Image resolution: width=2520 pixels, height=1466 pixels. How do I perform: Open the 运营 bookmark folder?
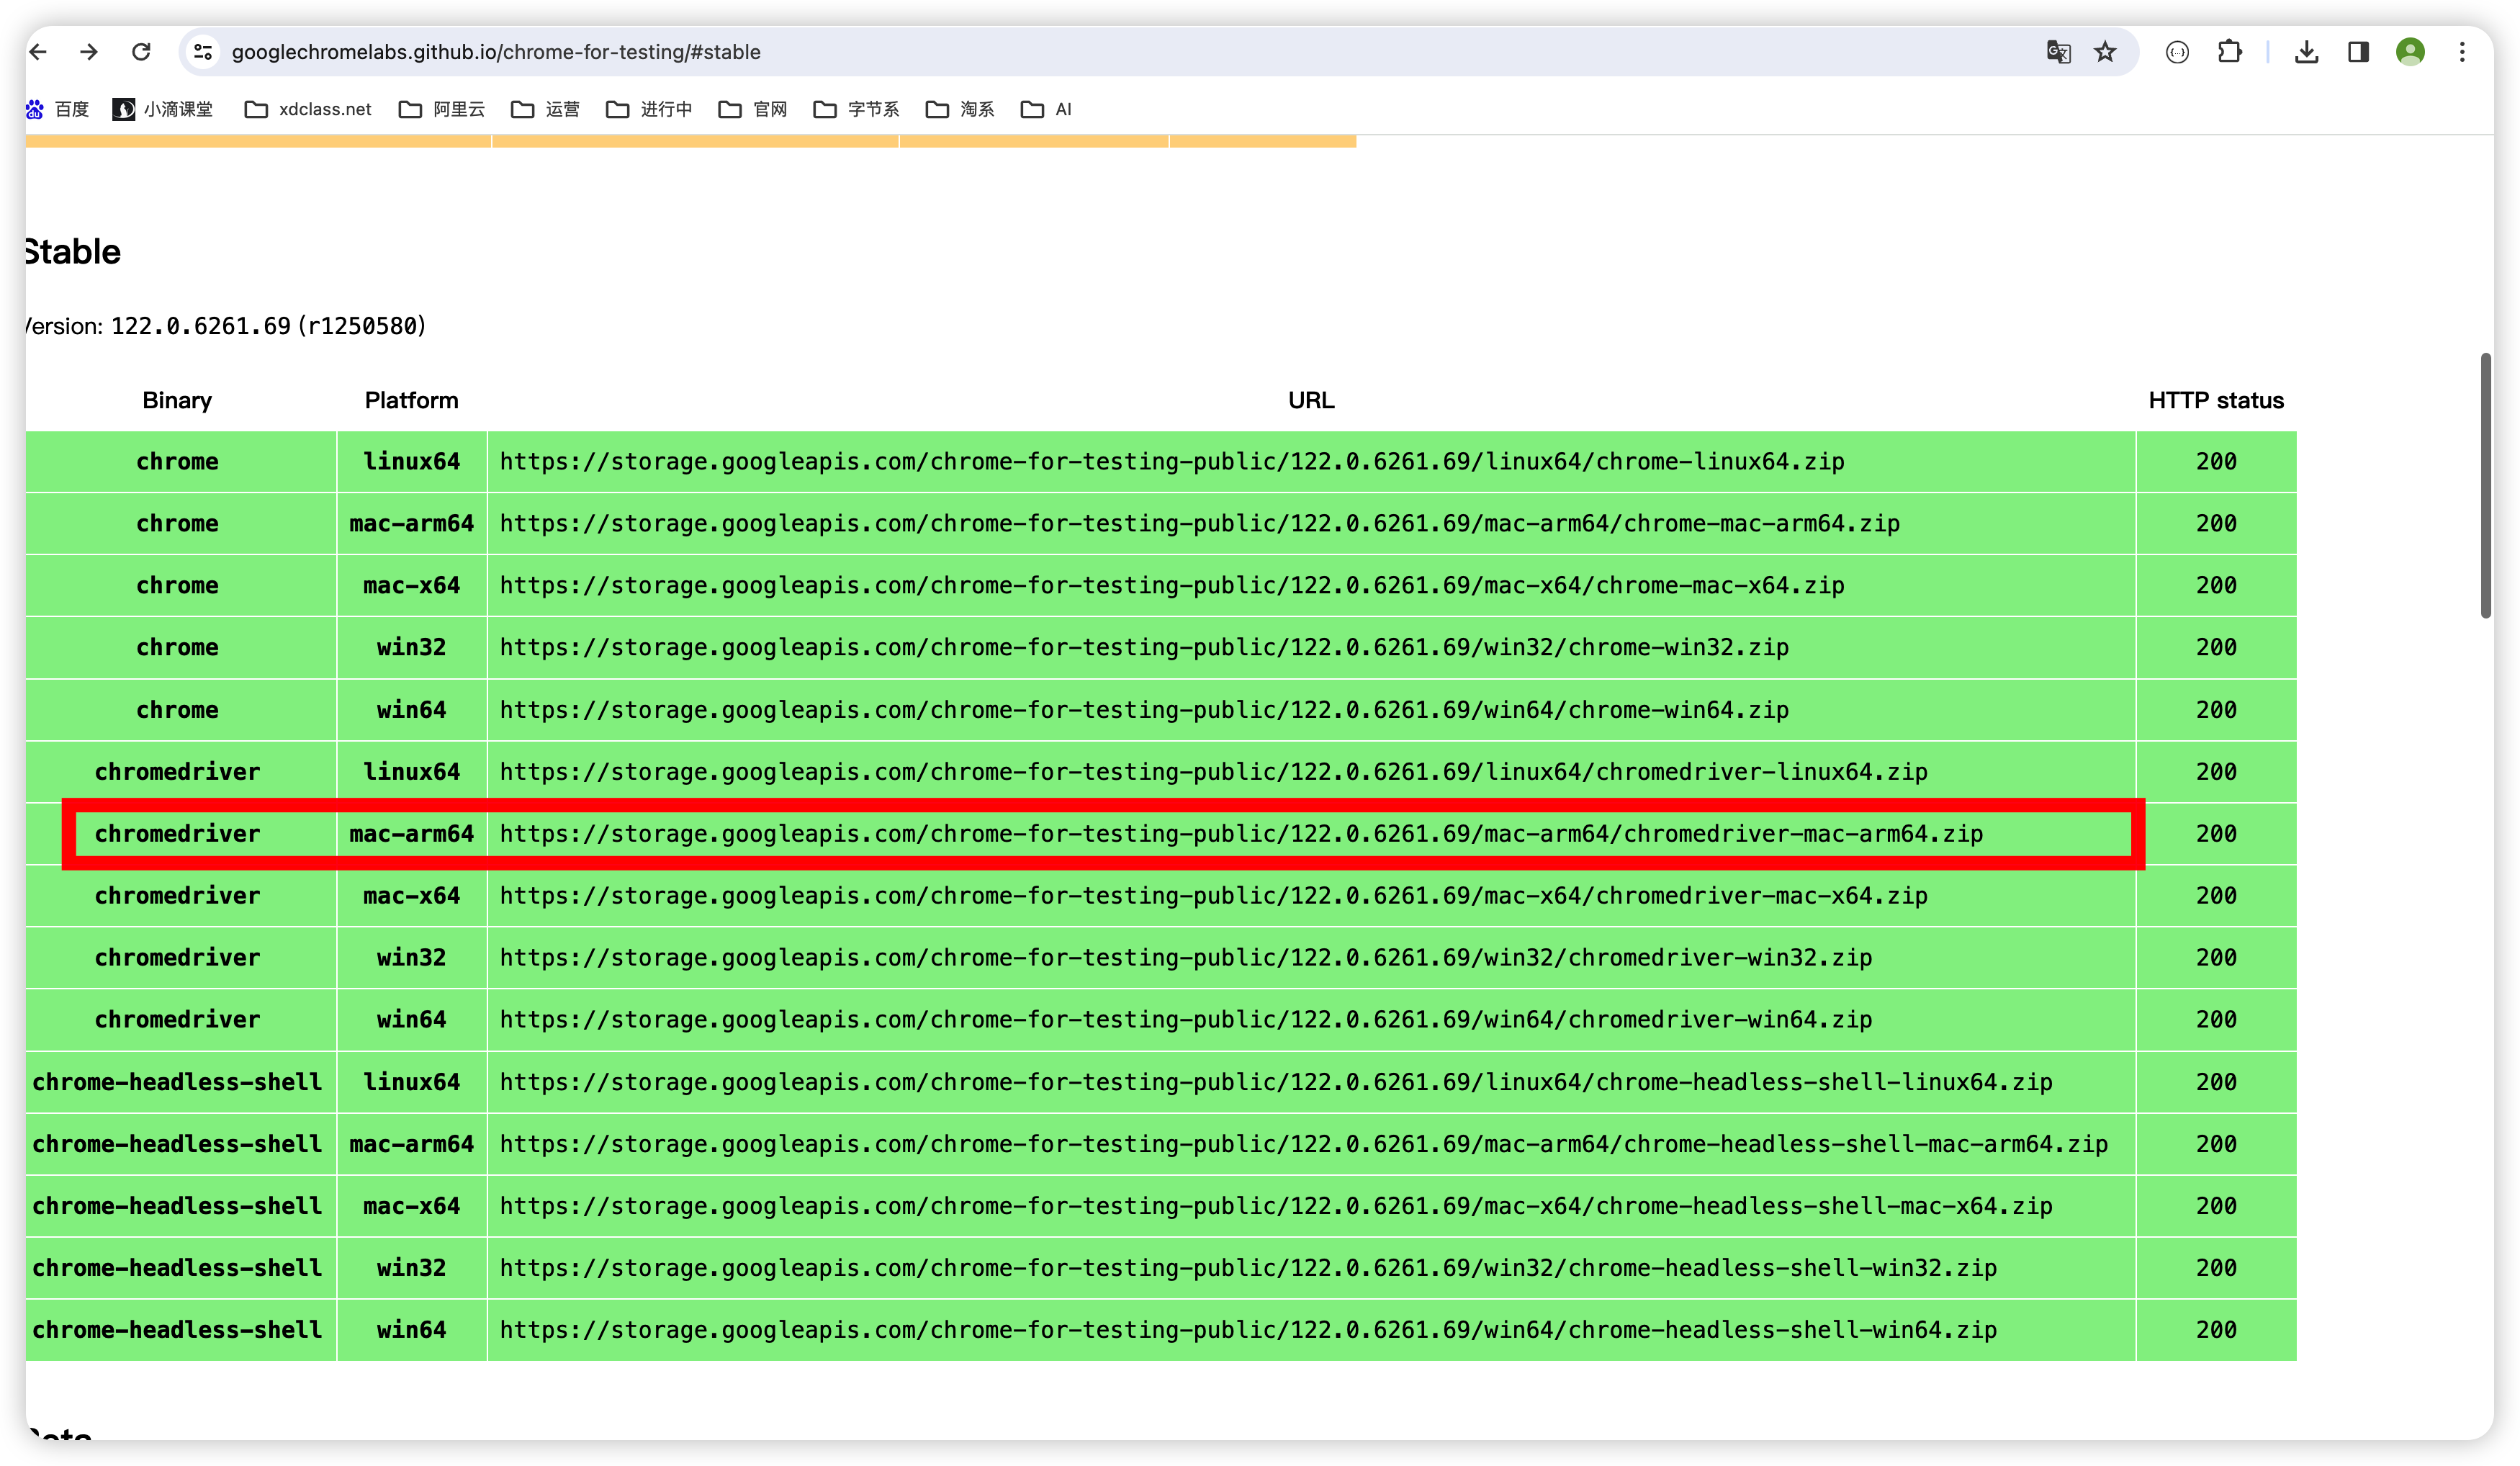[x=545, y=109]
